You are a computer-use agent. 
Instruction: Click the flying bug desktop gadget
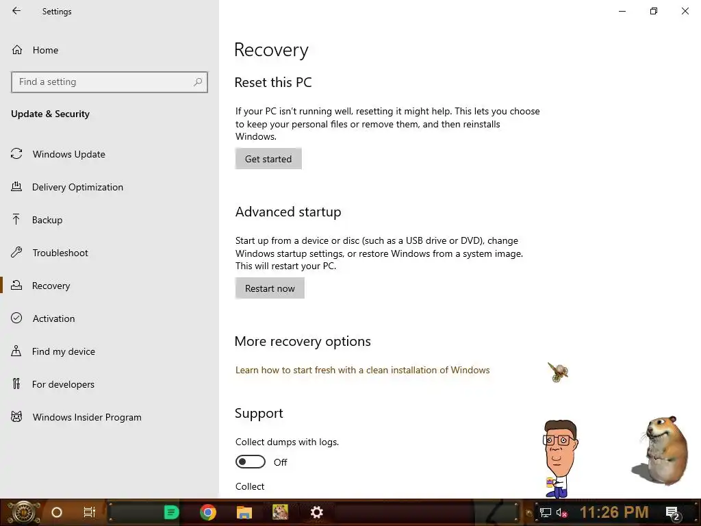coord(558,372)
